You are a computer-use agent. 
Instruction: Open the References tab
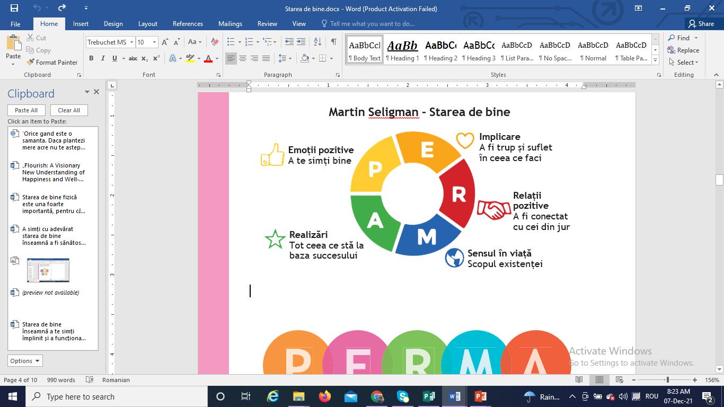(188, 24)
